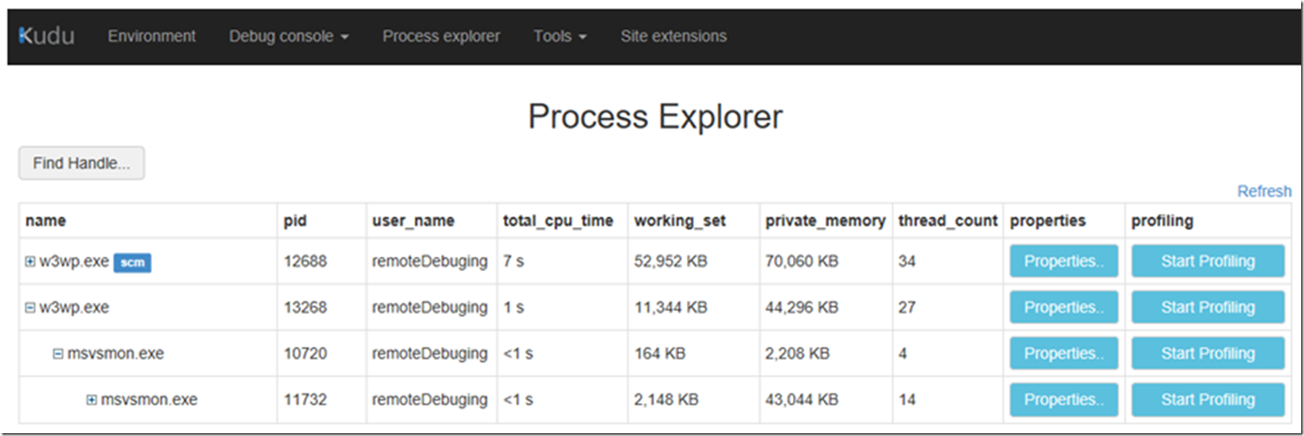Click the pid column header
The height and width of the screenshot is (436, 1304).
pos(295,221)
